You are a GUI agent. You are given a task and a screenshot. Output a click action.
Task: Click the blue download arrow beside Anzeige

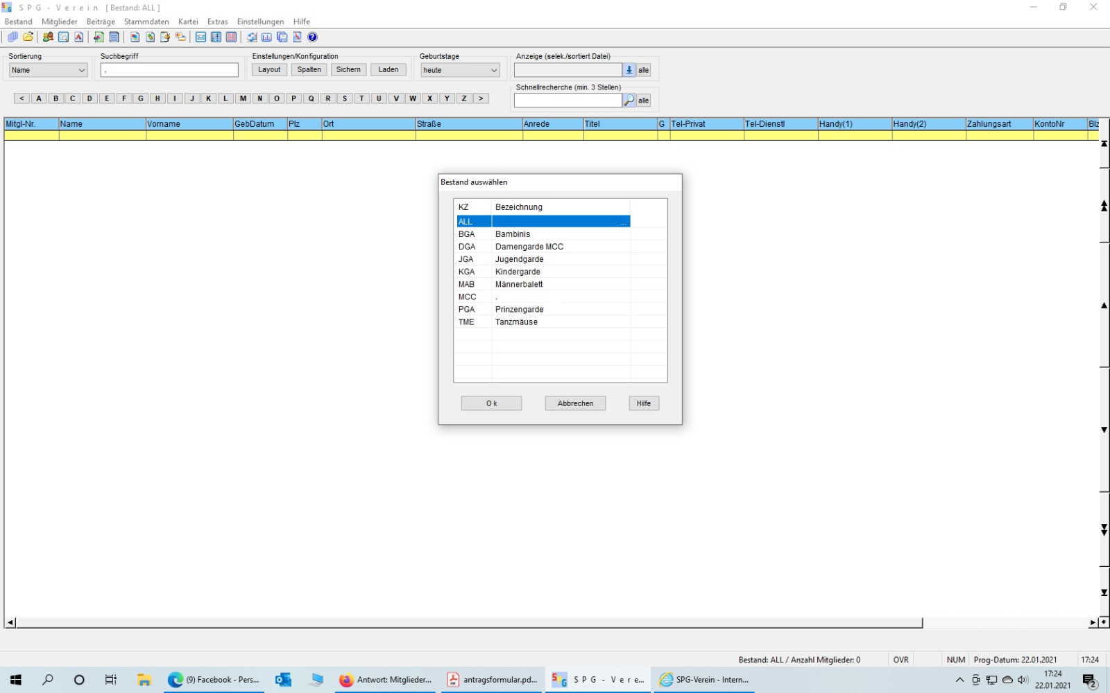(x=629, y=70)
